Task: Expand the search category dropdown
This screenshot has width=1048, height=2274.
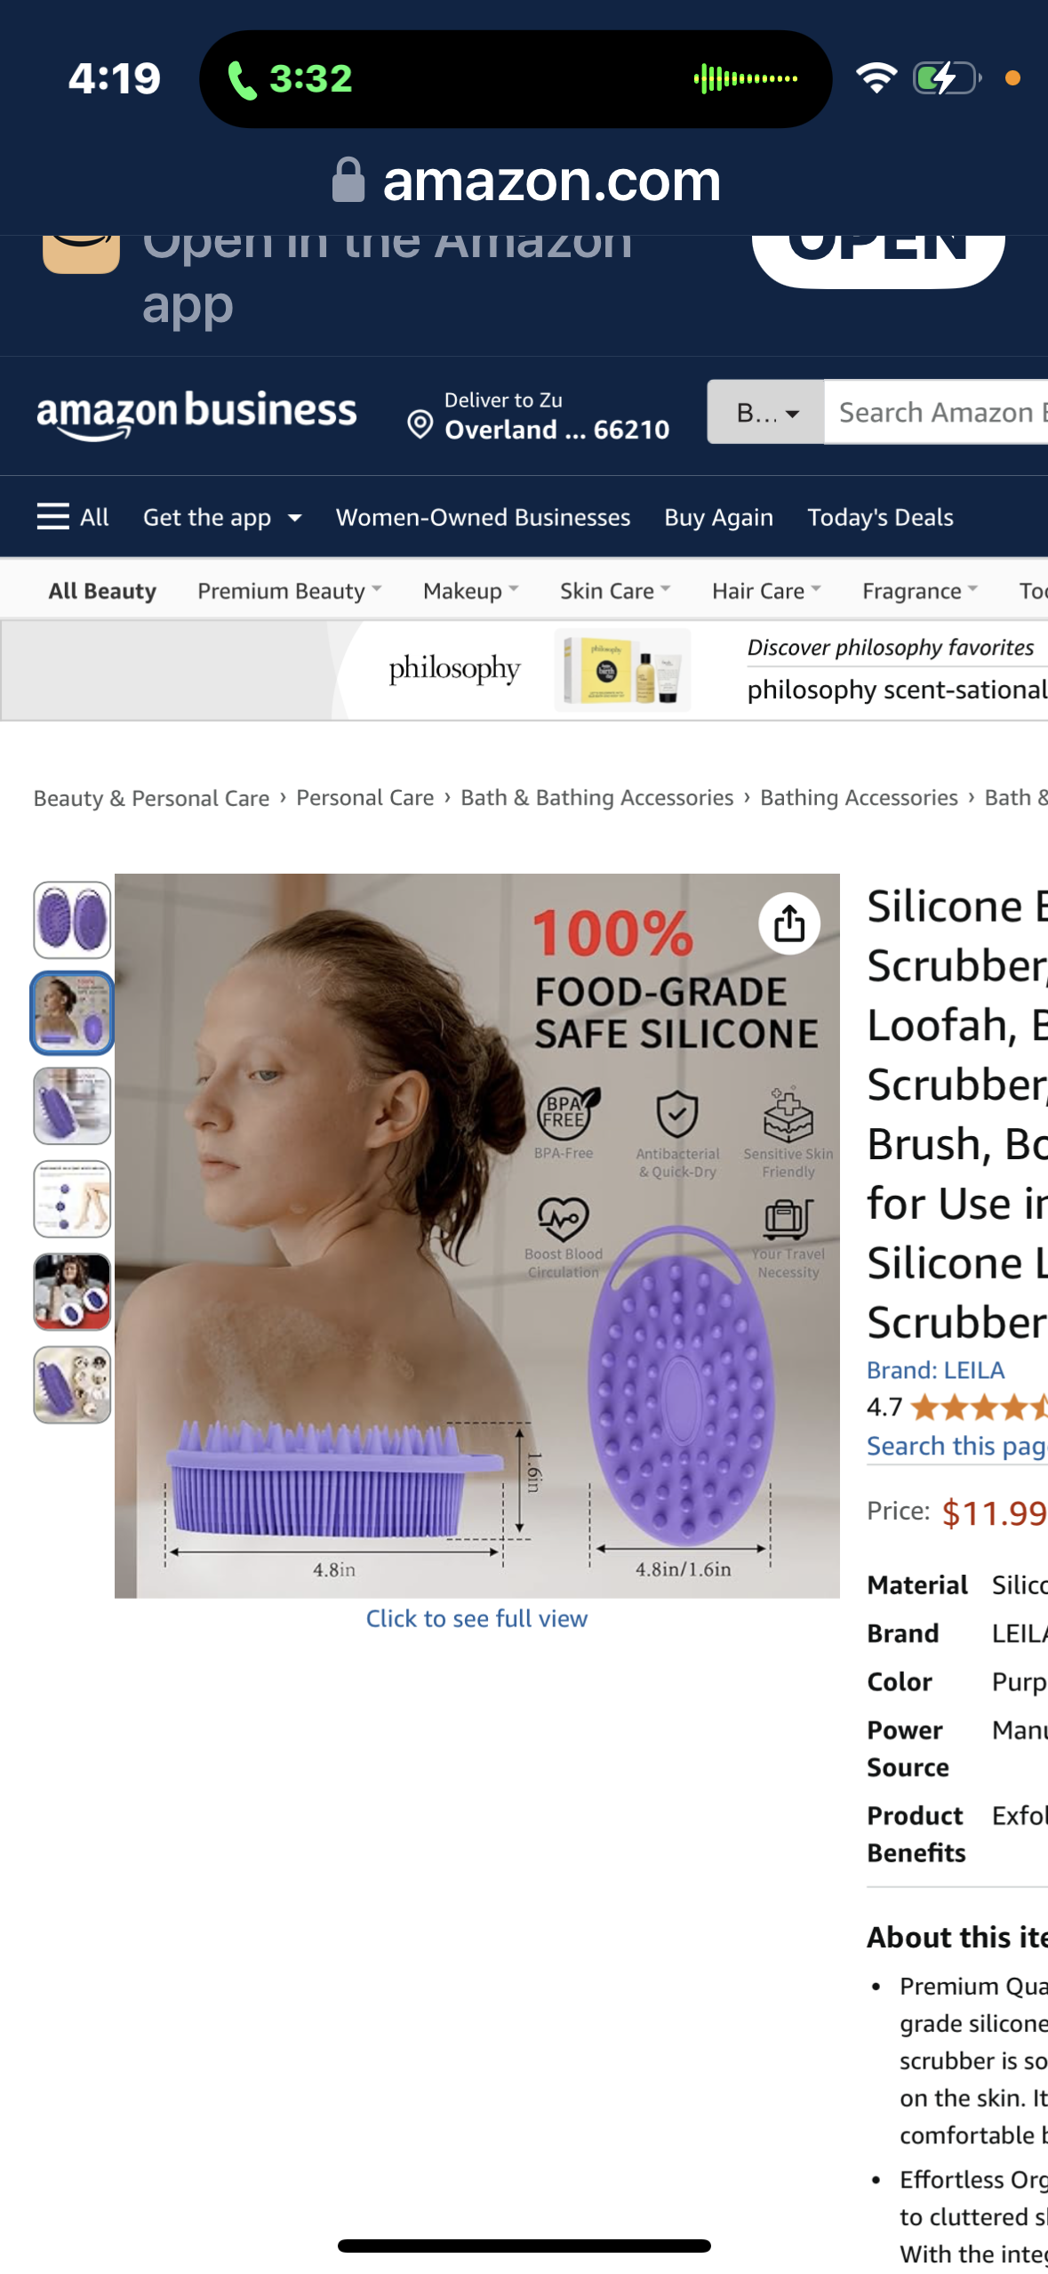Action: (x=765, y=412)
